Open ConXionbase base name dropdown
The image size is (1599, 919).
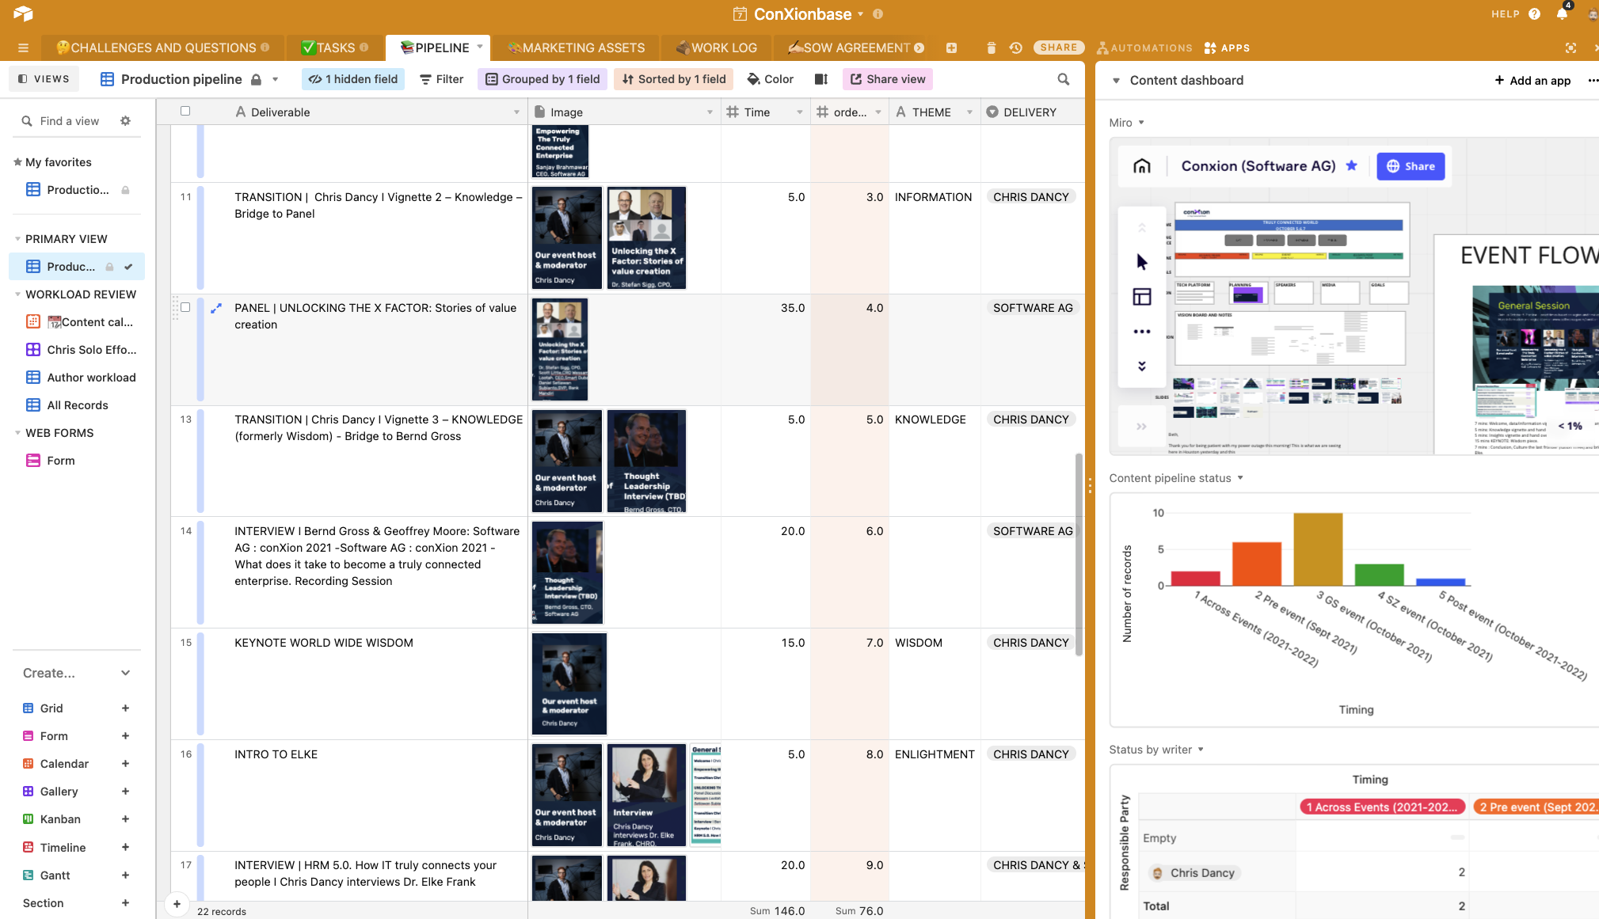coord(860,13)
